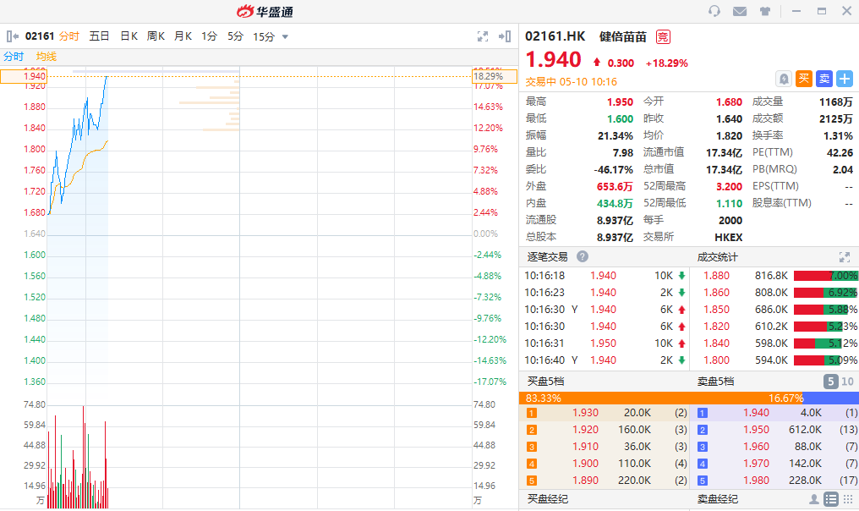
Task: Switch broker queue to list view
Action: pyautogui.click(x=830, y=499)
